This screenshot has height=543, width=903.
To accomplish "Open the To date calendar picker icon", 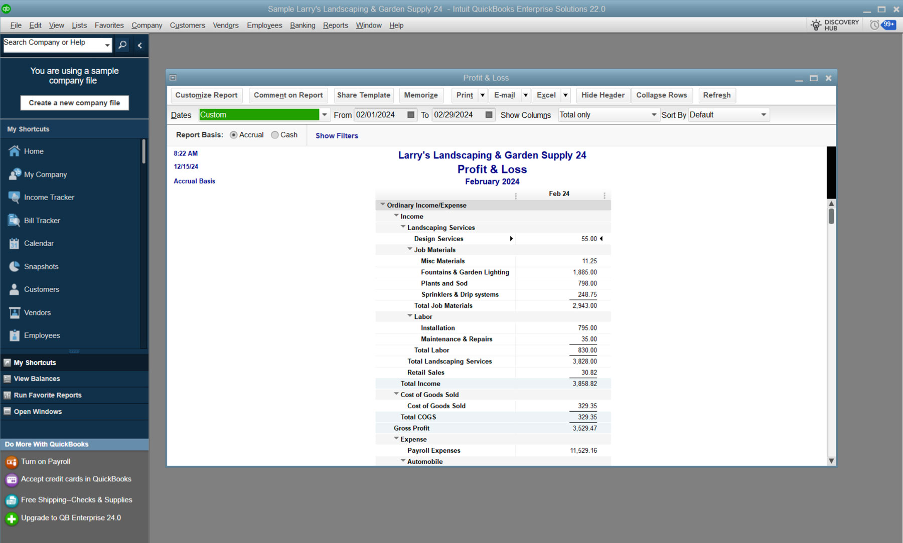I will [489, 115].
